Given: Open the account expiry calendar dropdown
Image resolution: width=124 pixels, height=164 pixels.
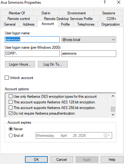Looking at the screenshot, I should click(x=107, y=135).
